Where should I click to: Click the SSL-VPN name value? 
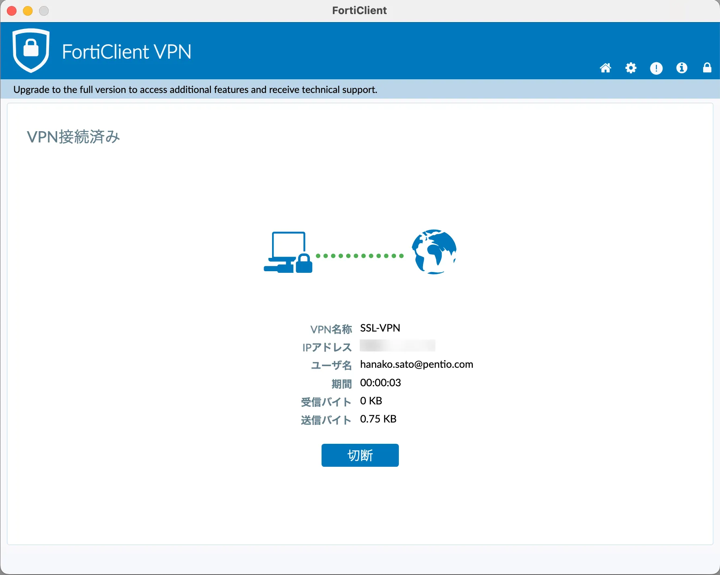[x=380, y=328]
